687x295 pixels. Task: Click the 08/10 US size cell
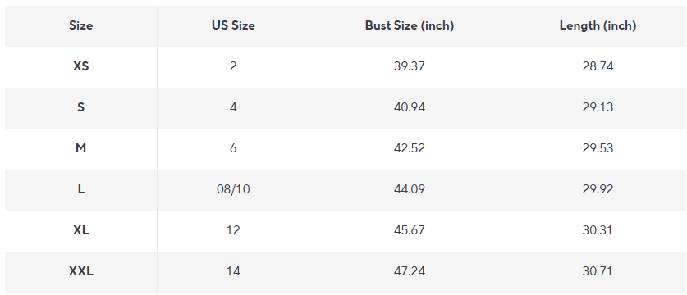[233, 189]
